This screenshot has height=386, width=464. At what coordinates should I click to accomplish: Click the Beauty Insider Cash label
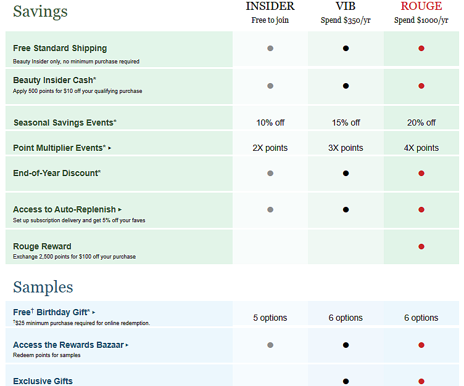pos(54,80)
